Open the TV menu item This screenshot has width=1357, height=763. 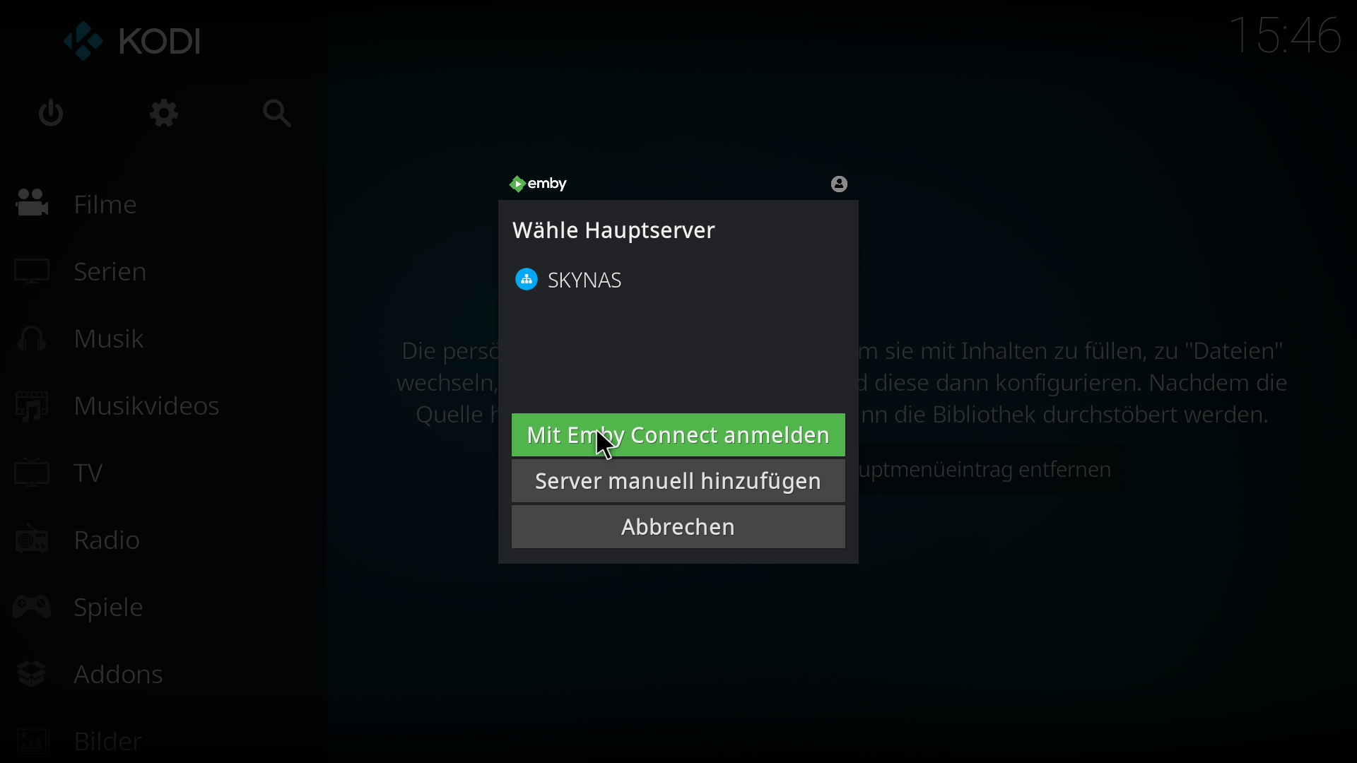point(163,473)
